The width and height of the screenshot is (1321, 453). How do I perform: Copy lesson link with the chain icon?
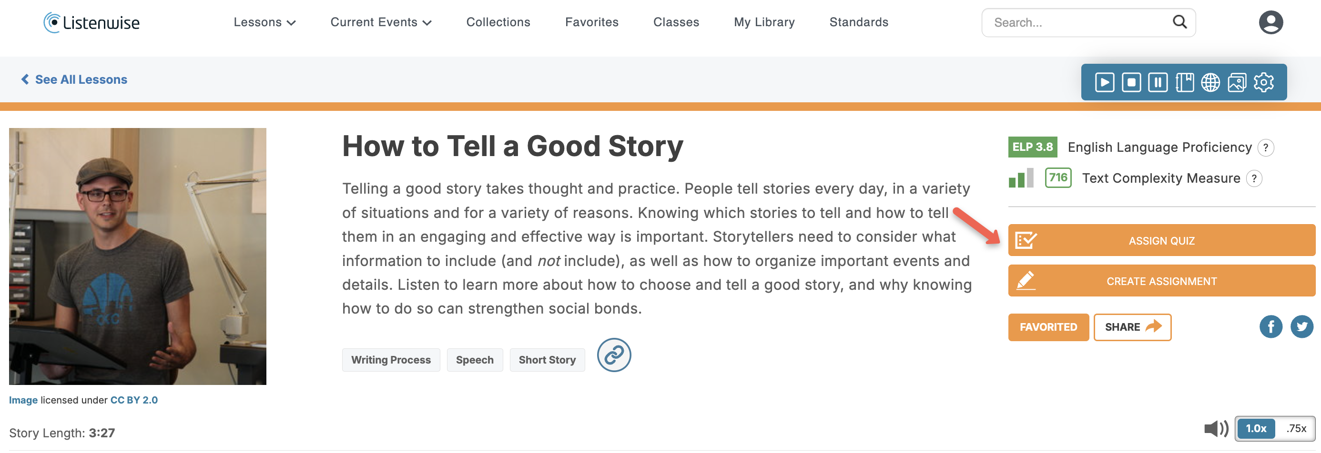[614, 355]
